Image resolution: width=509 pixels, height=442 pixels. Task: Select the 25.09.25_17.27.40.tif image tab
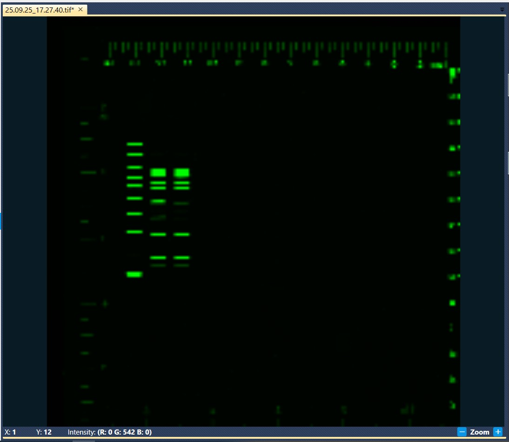39,10
